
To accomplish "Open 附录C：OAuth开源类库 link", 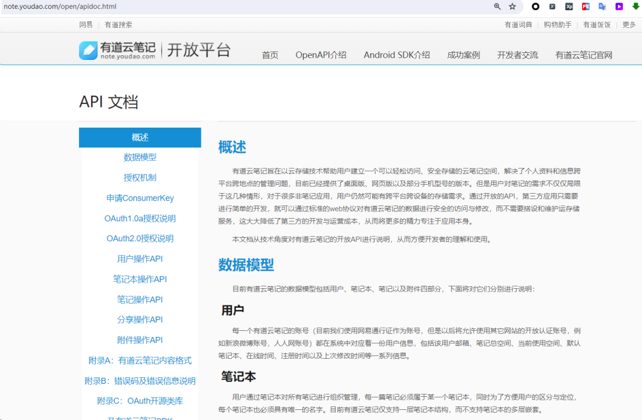I will [140, 401].
